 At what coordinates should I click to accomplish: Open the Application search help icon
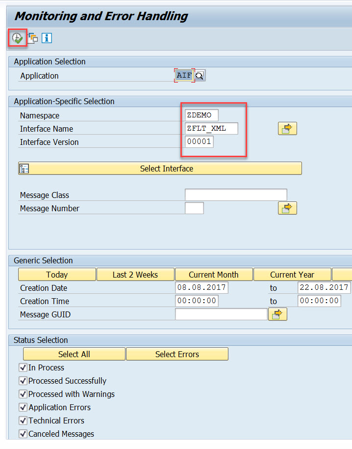coord(200,76)
